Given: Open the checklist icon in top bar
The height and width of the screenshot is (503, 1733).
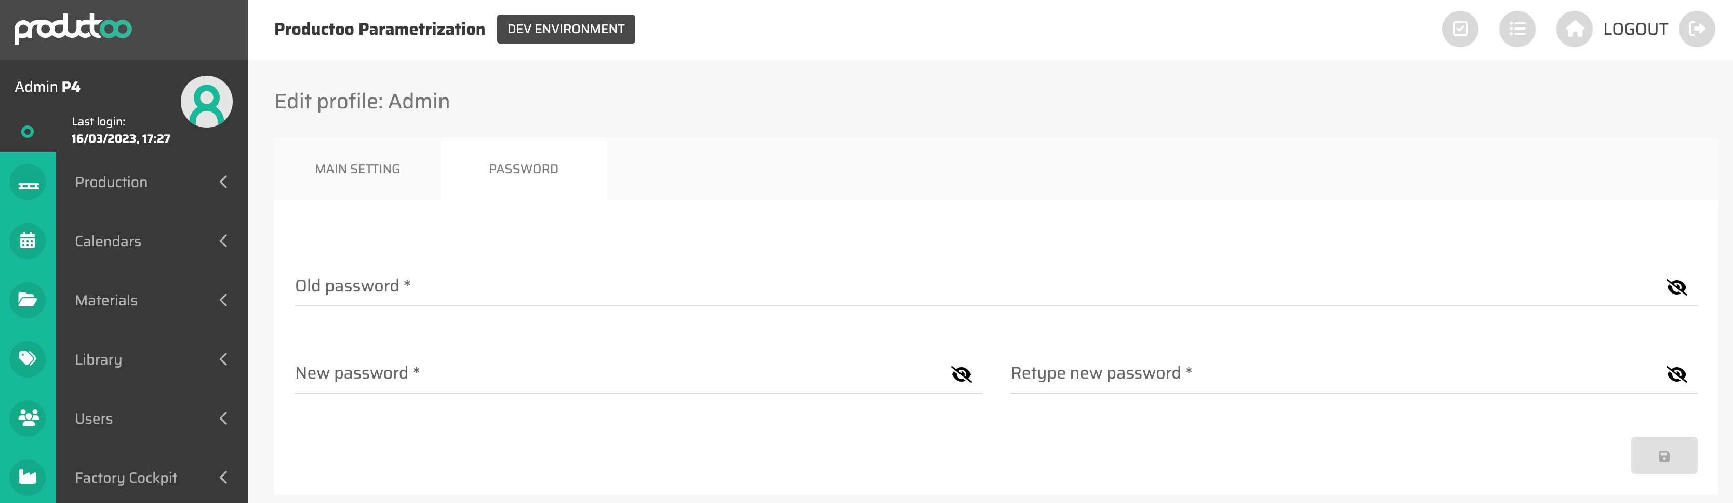Looking at the screenshot, I should [1460, 29].
